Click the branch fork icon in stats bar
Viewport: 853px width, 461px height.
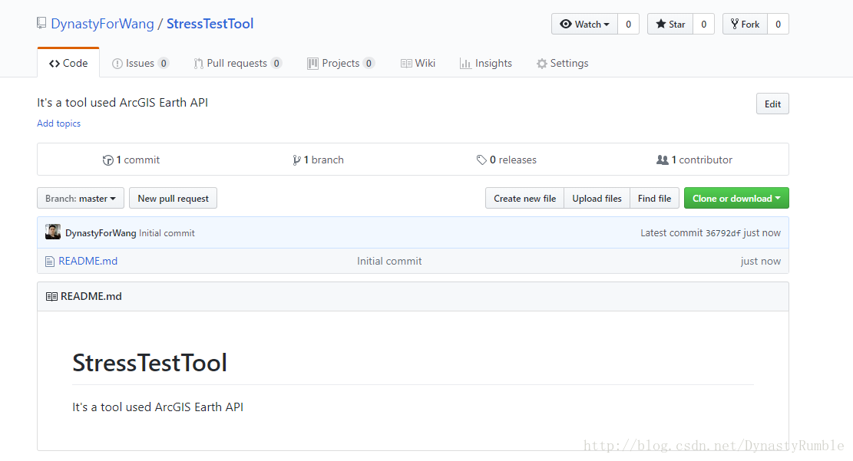coord(296,160)
